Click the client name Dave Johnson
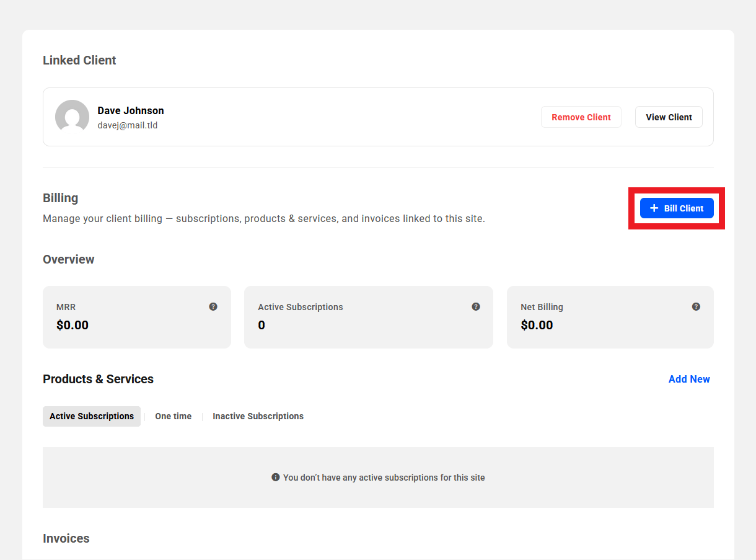 click(131, 110)
